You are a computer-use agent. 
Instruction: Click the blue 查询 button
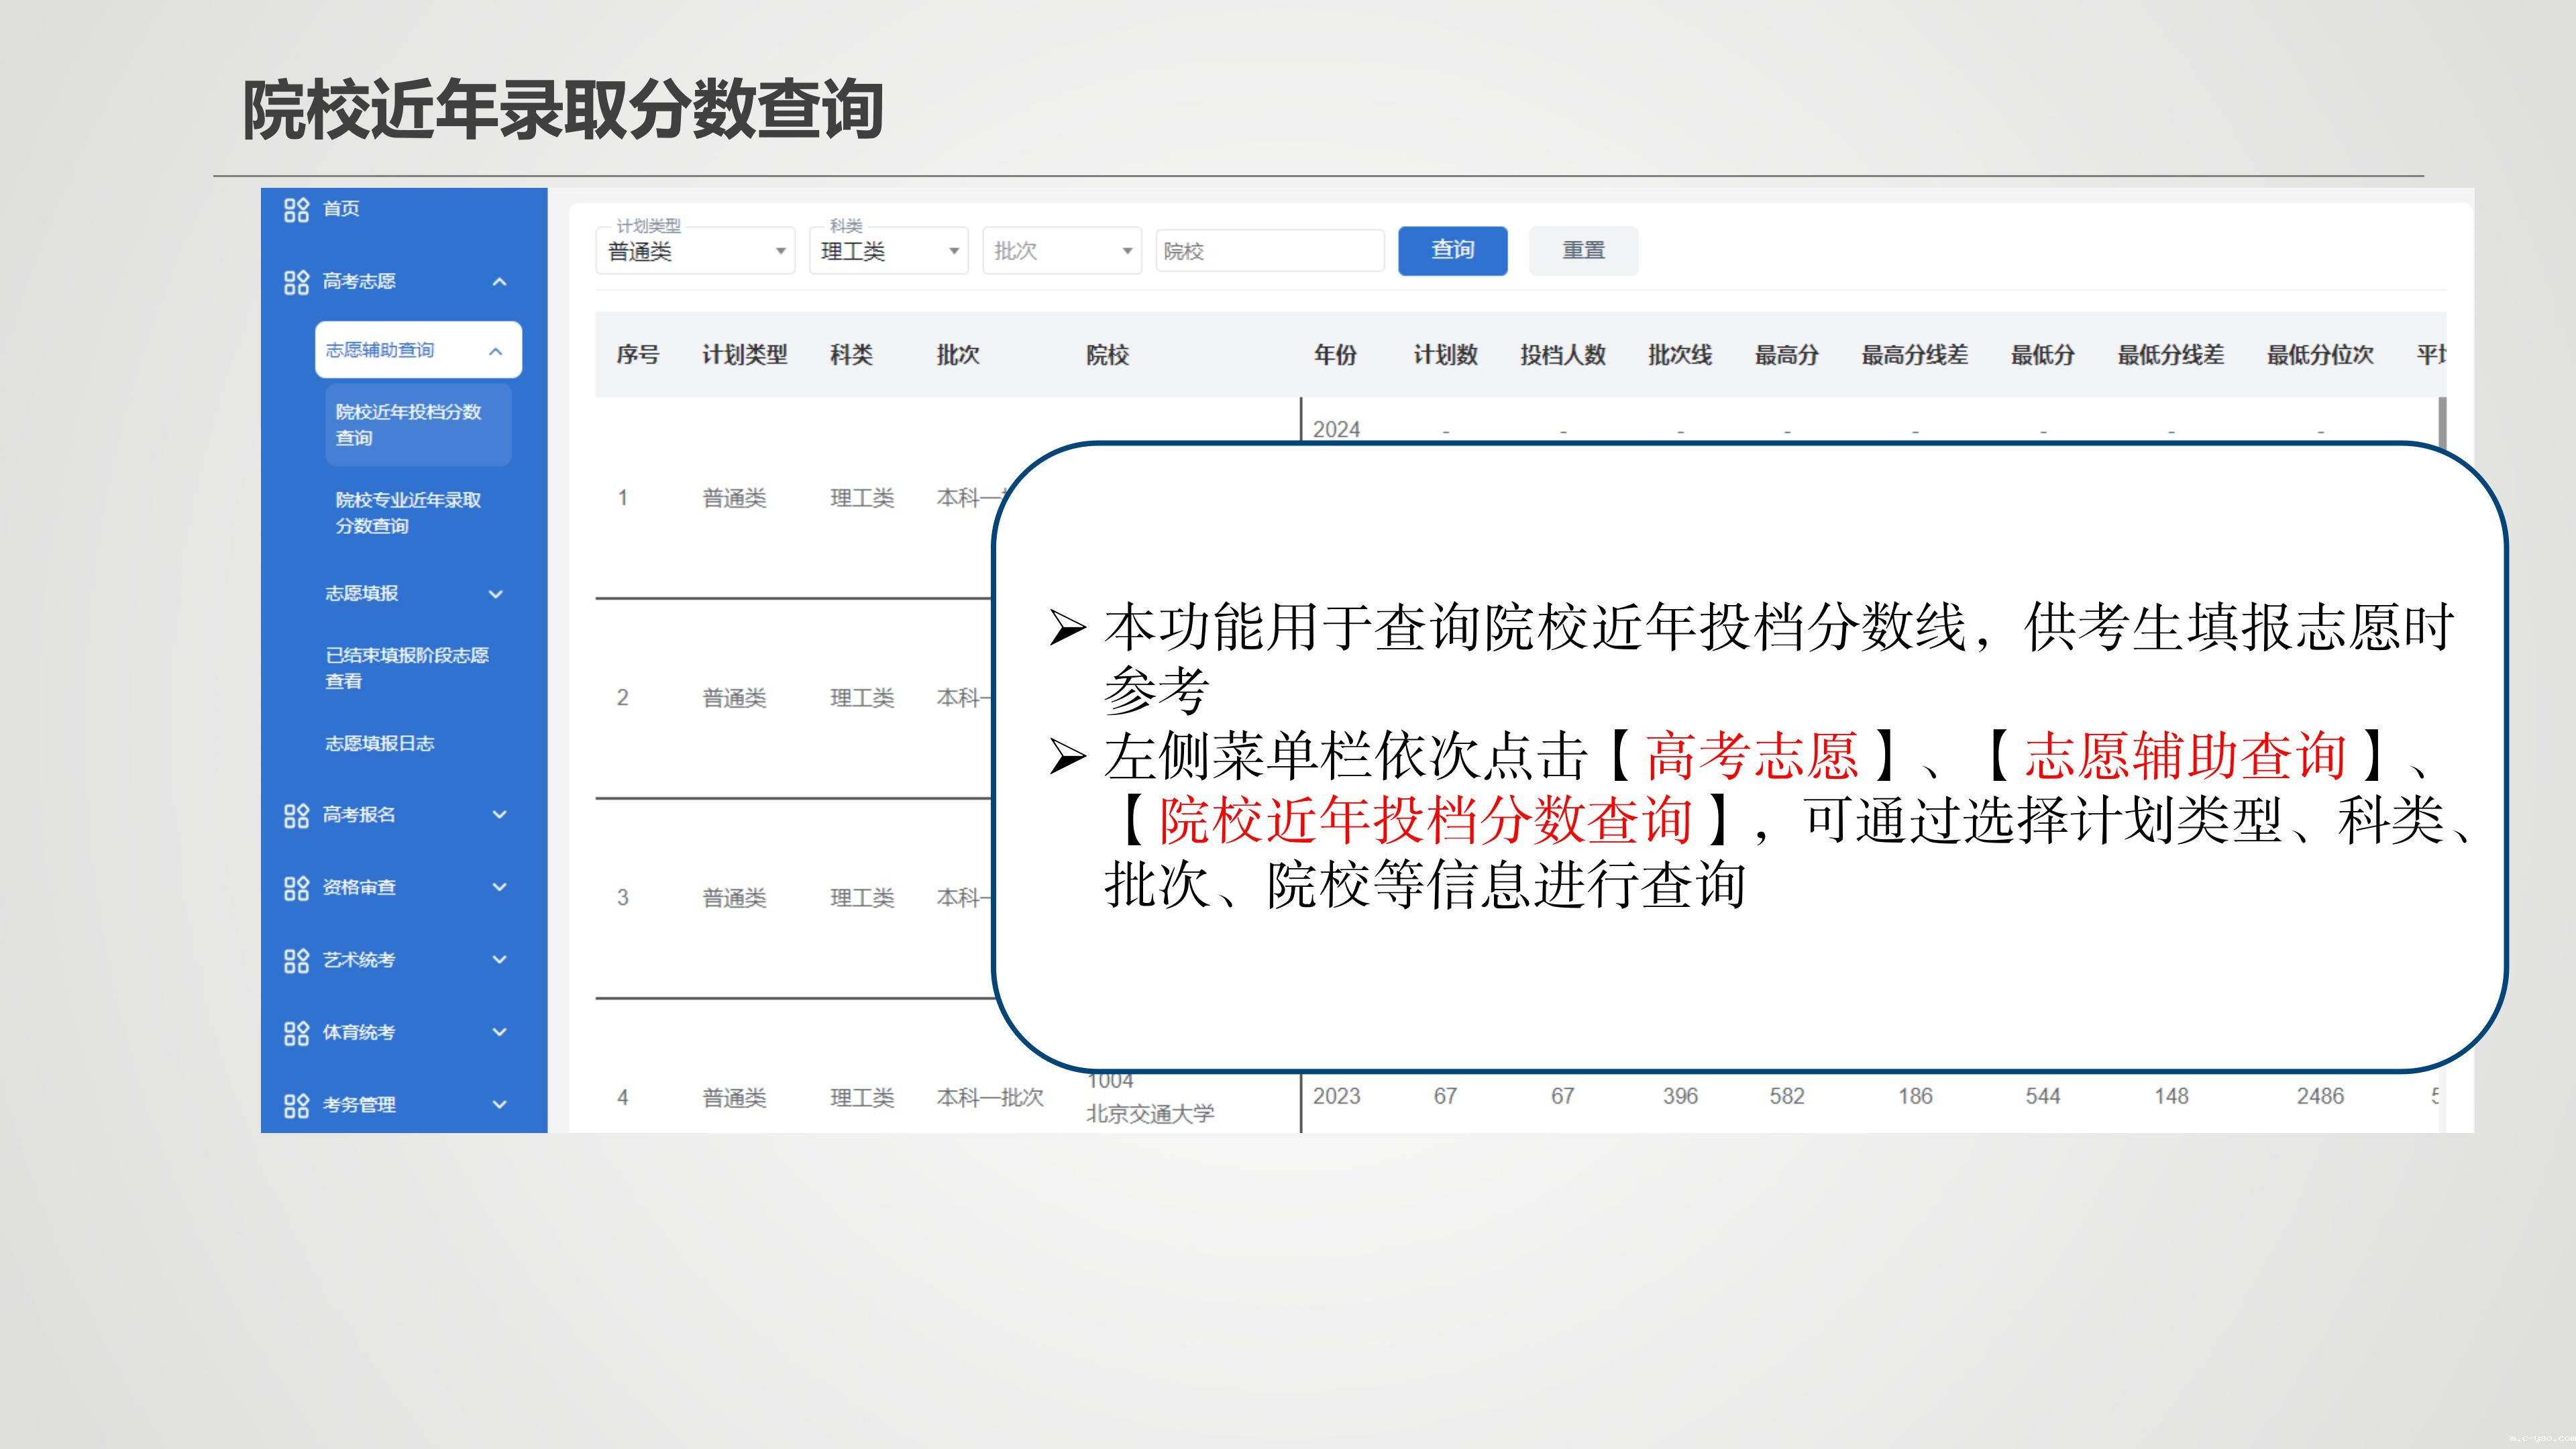(1452, 250)
